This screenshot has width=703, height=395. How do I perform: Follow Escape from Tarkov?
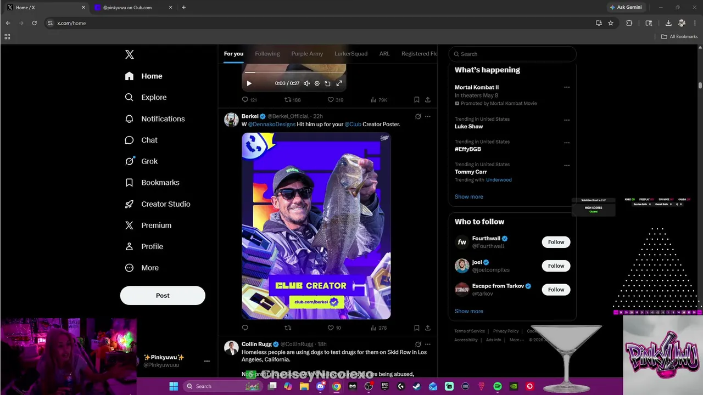pyautogui.click(x=556, y=290)
